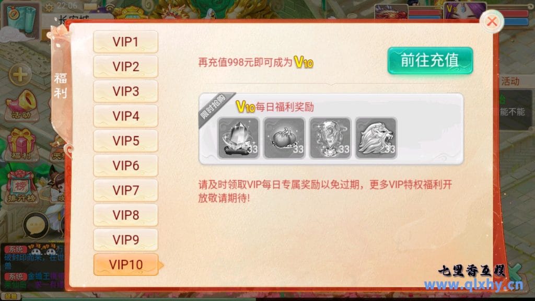Click the crystal reward icon
This screenshot has width=535, height=301.
coord(238,138)
